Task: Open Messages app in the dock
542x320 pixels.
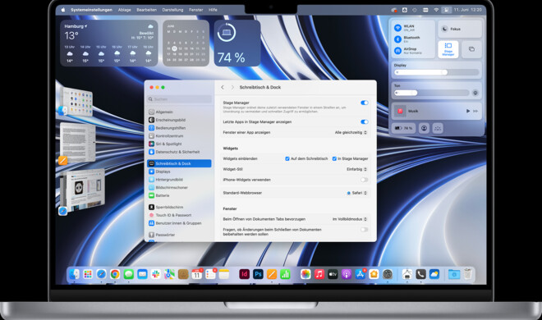Action: click(129, 274)
